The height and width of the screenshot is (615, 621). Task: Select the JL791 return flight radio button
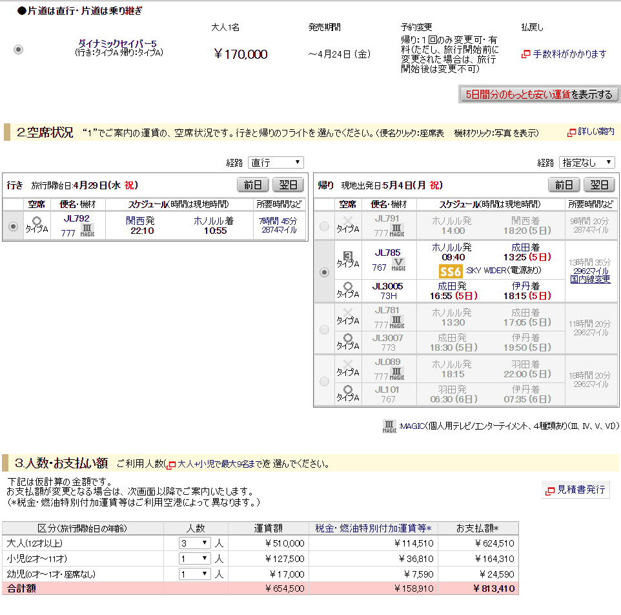(324, 226)
